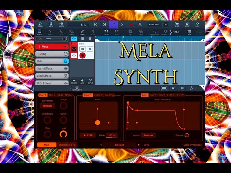Click the Paste icon
The width and height of the screenshot is (231, 173).
141,32
